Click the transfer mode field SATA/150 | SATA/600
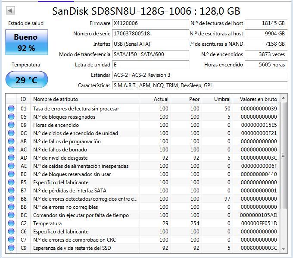This screenshot has width=293, height=258. [x=150, y=54]
